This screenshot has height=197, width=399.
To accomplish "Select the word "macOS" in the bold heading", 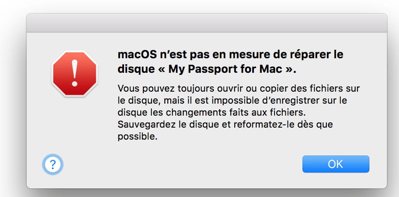I will coord(137,54).
